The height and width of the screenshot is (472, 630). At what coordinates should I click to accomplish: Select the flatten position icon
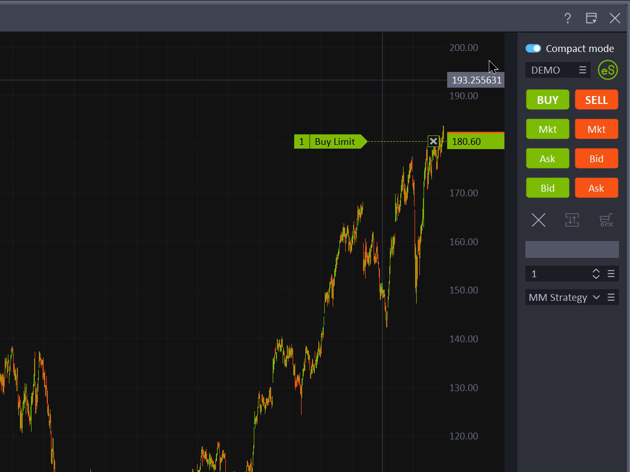click(x=572, y=220)
